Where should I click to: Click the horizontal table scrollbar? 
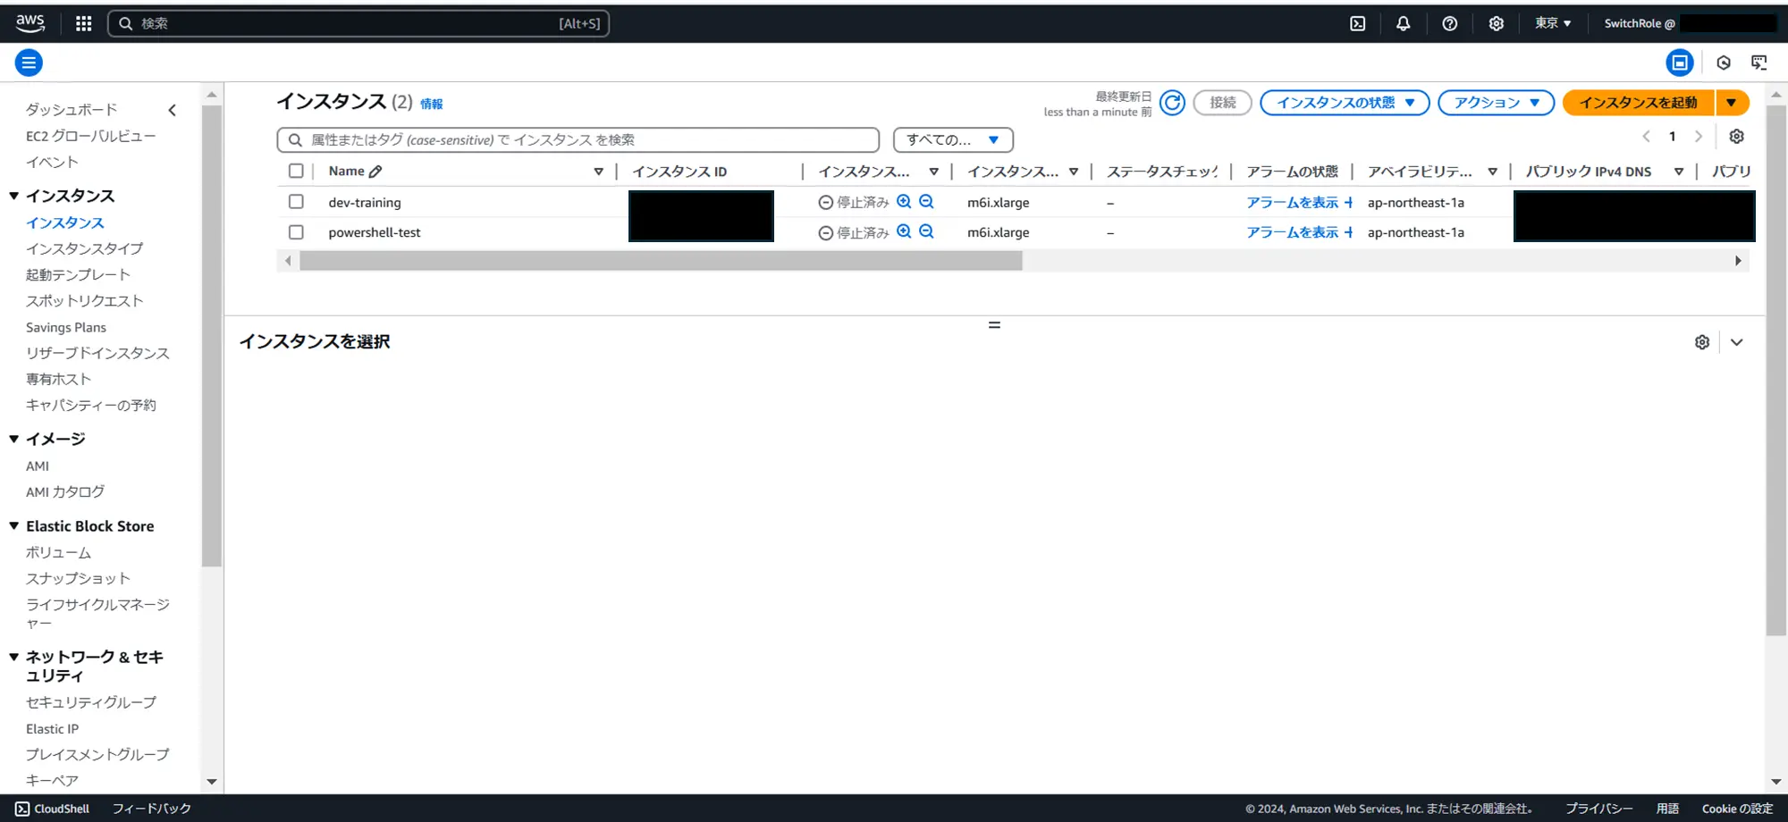pos(661,261)
